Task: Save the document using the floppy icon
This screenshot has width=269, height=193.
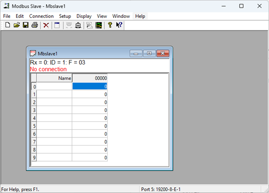Action: point(26,25)
